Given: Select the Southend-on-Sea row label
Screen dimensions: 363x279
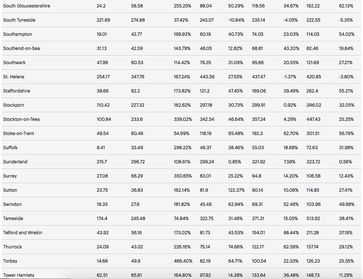Looking at the screenshot, I should (22, 48).
